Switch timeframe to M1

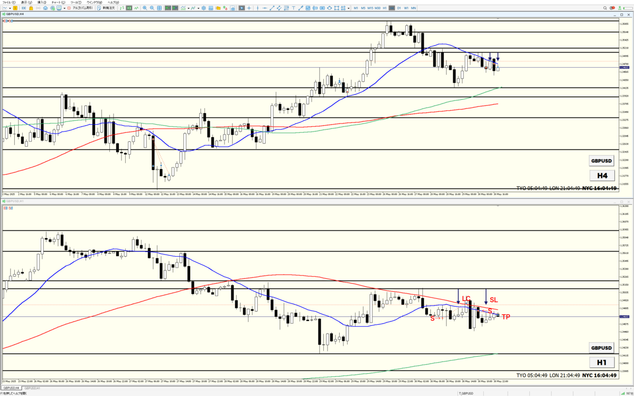click(356, 8)
